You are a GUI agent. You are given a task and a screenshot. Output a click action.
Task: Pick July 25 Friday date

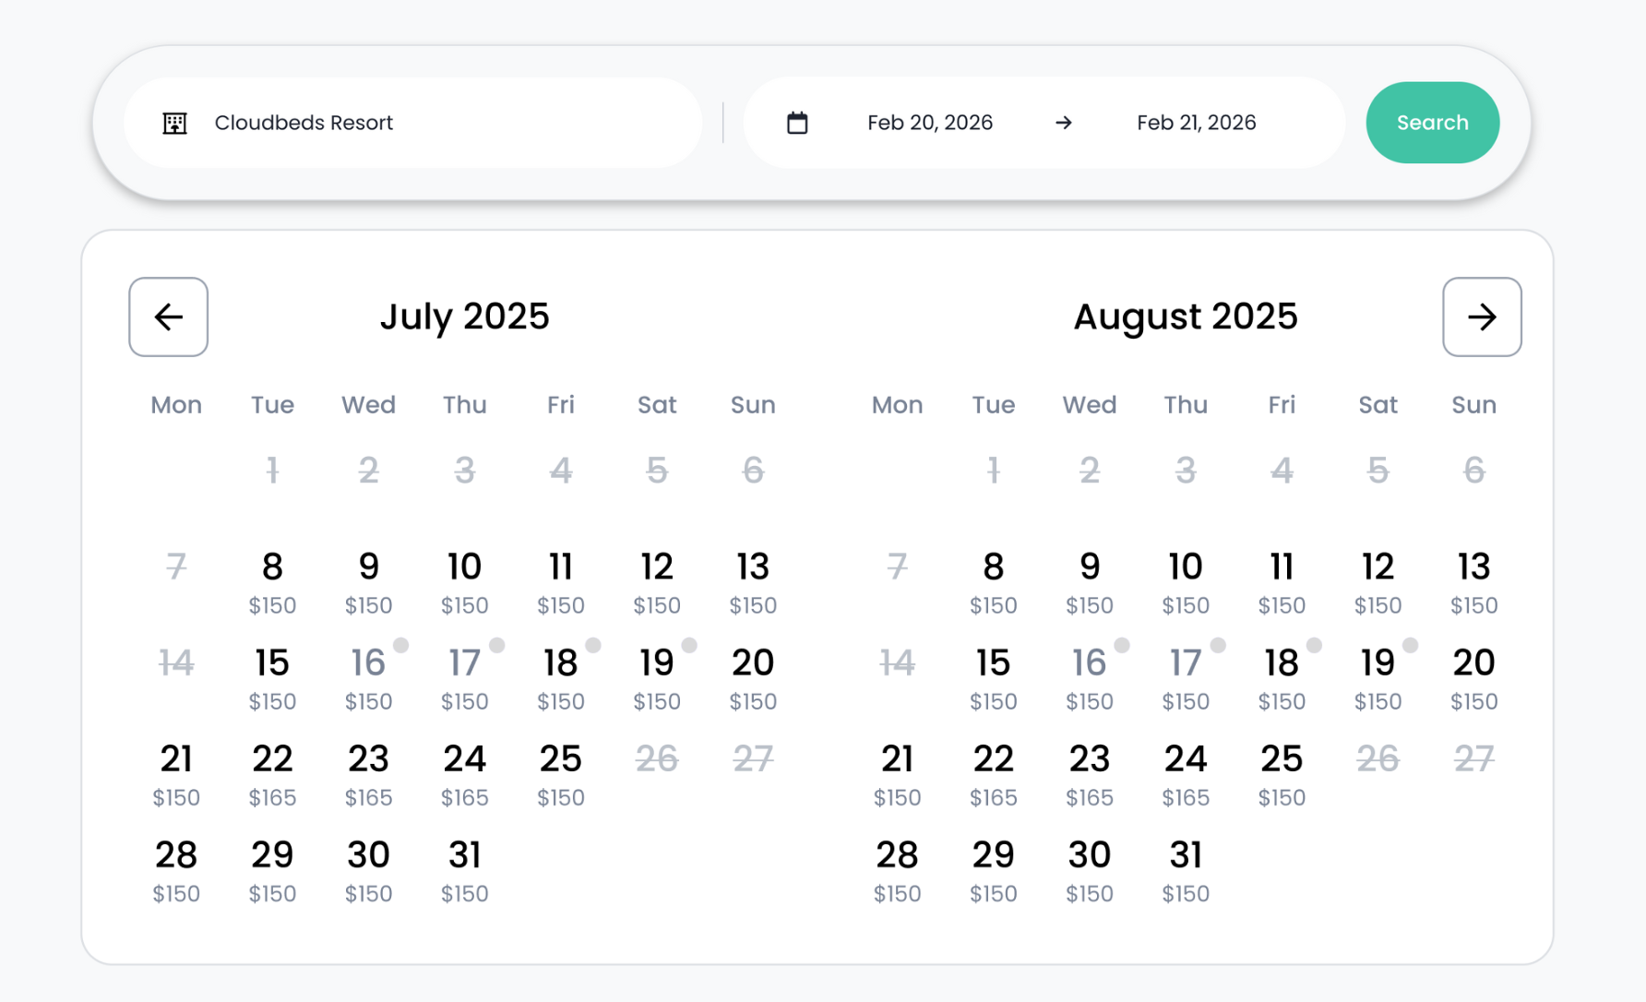(x=561, y=773)
